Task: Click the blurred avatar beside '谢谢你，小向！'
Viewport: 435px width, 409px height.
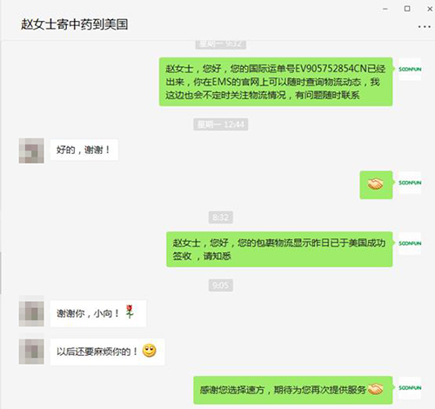Action: click(x=31, y=313)
